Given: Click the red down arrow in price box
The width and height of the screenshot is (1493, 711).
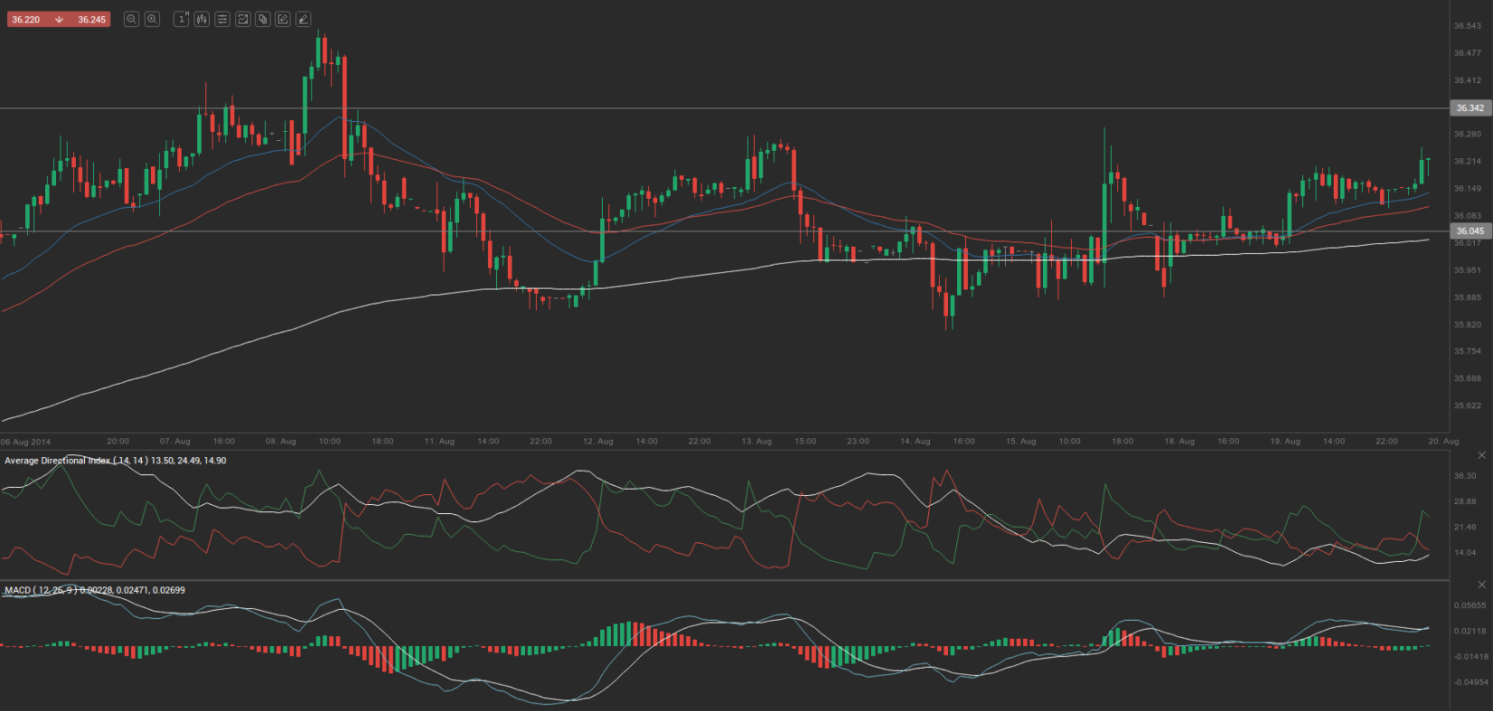Looking at the screenshot, I should (59, 20).
